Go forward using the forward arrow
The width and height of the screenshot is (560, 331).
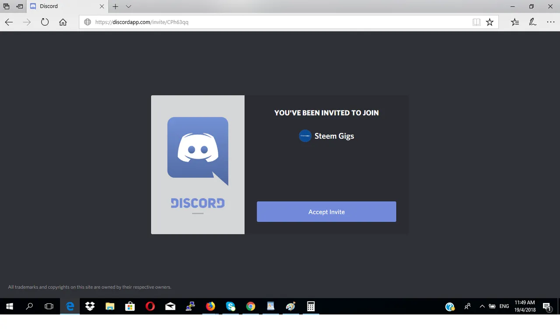pyautogui.click(x=27, y=22)
